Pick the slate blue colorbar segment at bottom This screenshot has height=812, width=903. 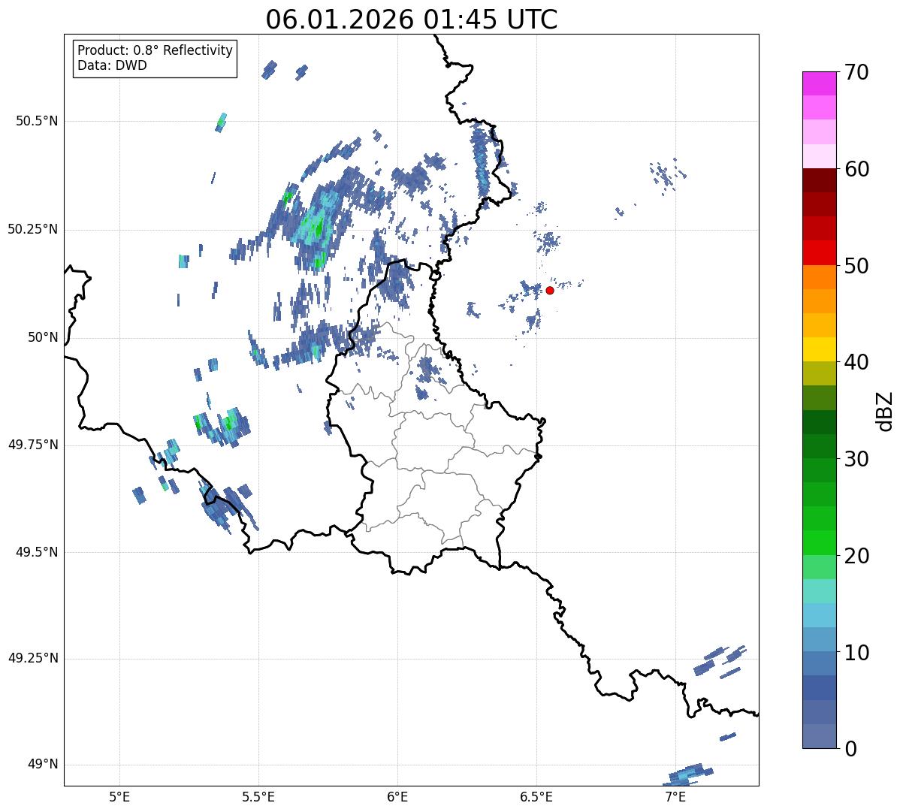pyautogui.click(x=819, y=736)
